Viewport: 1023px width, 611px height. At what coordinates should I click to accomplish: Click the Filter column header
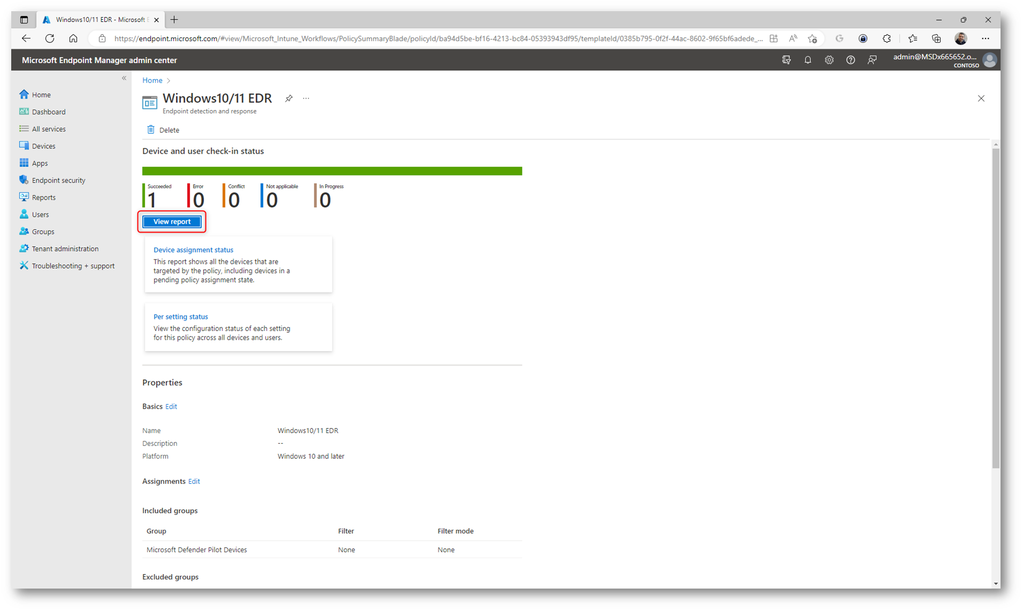pyautogui.click(x=346, y=531)
